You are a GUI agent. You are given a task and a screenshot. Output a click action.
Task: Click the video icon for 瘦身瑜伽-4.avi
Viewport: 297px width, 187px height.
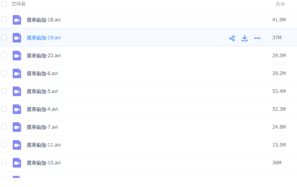17,109
